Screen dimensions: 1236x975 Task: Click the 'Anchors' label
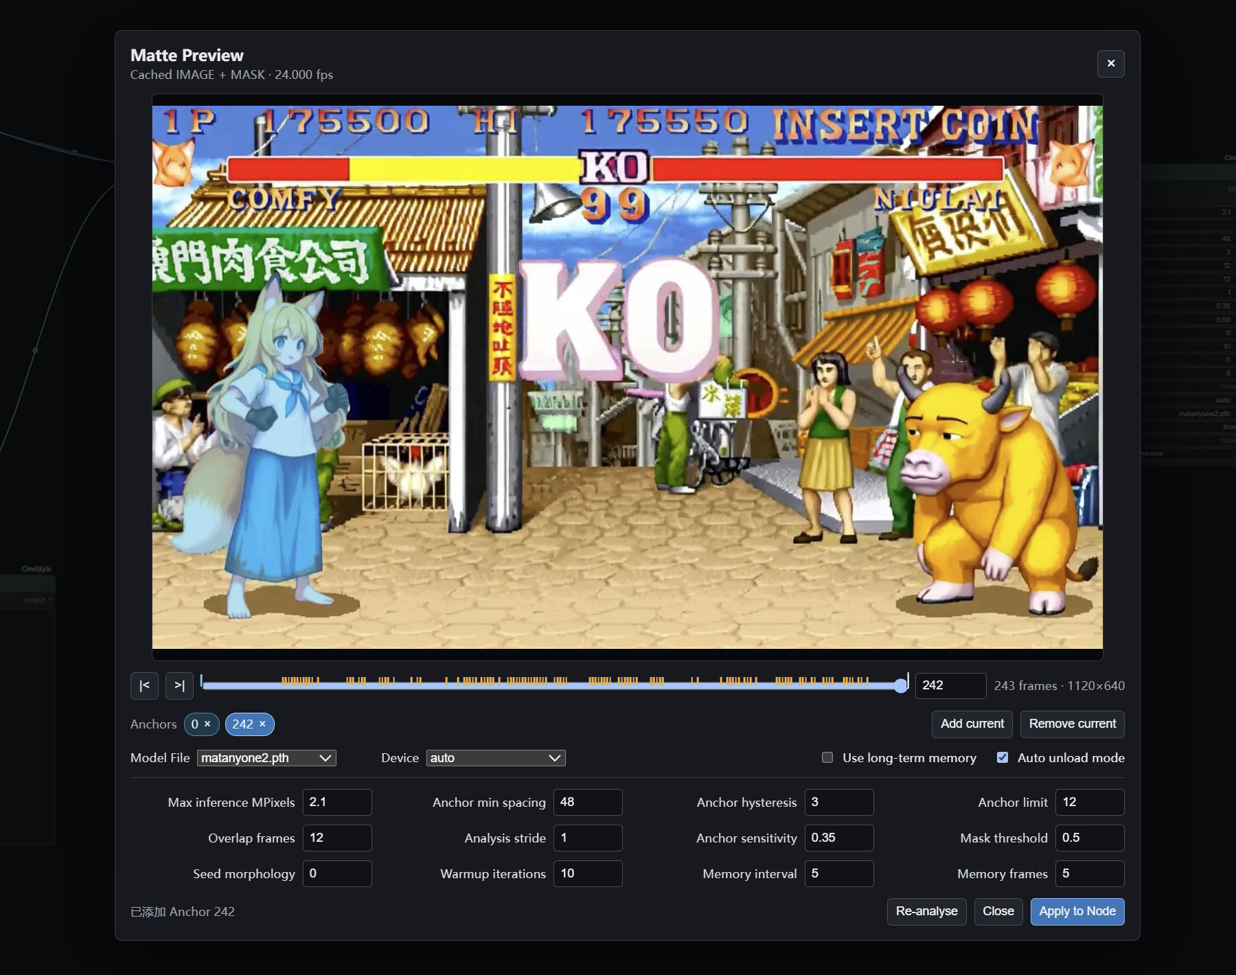pos(153,724)
